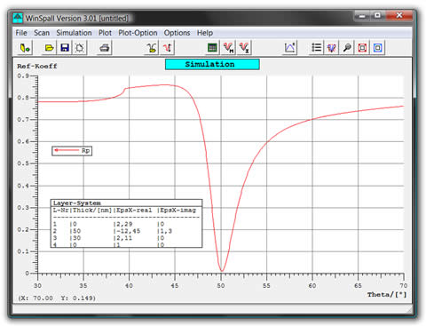Screen dimensions: 426x326
Task: Click the yellow load-scan icon with green arrow
Action: [25, 48]
